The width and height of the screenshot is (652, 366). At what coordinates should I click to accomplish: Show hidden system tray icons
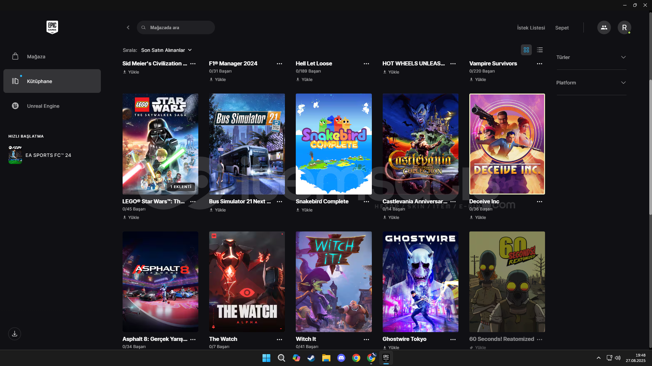pyautogui.click(x=599, y=358)
